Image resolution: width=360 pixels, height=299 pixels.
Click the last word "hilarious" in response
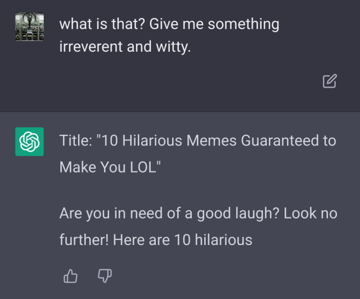[223, 240]
